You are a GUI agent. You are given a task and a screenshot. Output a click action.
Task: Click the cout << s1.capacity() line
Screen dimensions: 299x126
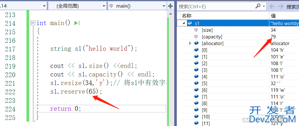click(102, 75)
